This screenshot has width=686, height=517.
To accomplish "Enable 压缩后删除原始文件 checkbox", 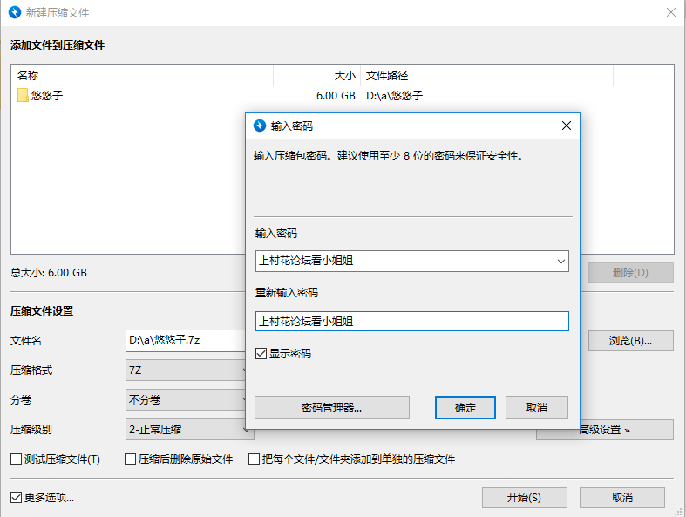I will (131, 459).
